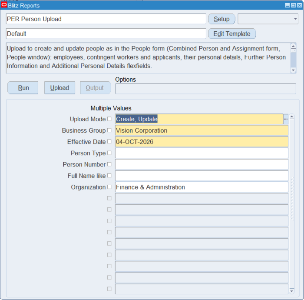Click parameters scrollbar up arrow

(292, 117)
